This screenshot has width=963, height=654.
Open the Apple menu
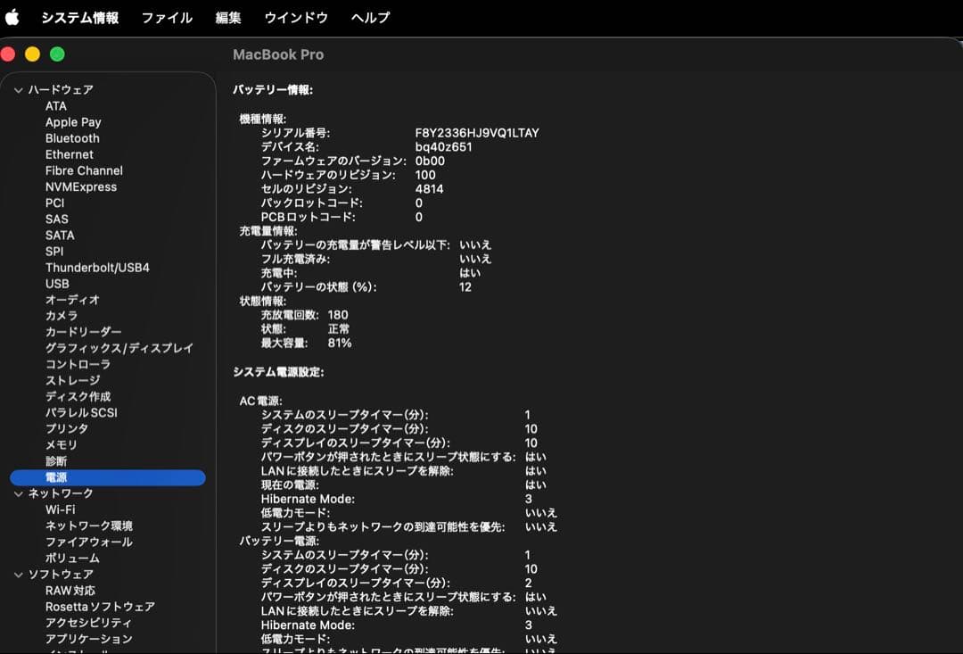click(12, 15)
